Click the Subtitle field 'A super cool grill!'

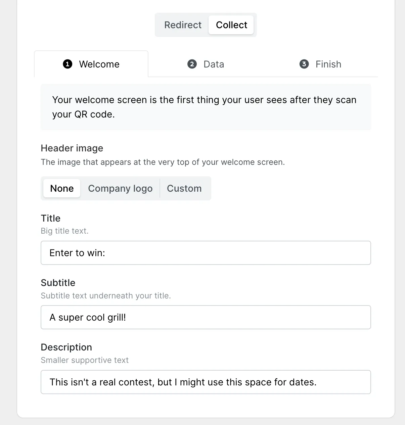click(x=206, y=317)
